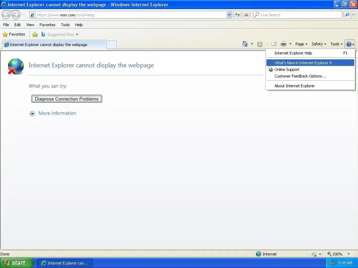The width and height of the screenshot is (358, 268).
Task: Click the Home house icon
Action: click(x=245, y=44)
